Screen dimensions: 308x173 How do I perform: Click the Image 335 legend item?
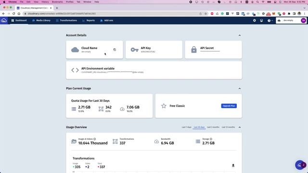(x=77, y=166)
